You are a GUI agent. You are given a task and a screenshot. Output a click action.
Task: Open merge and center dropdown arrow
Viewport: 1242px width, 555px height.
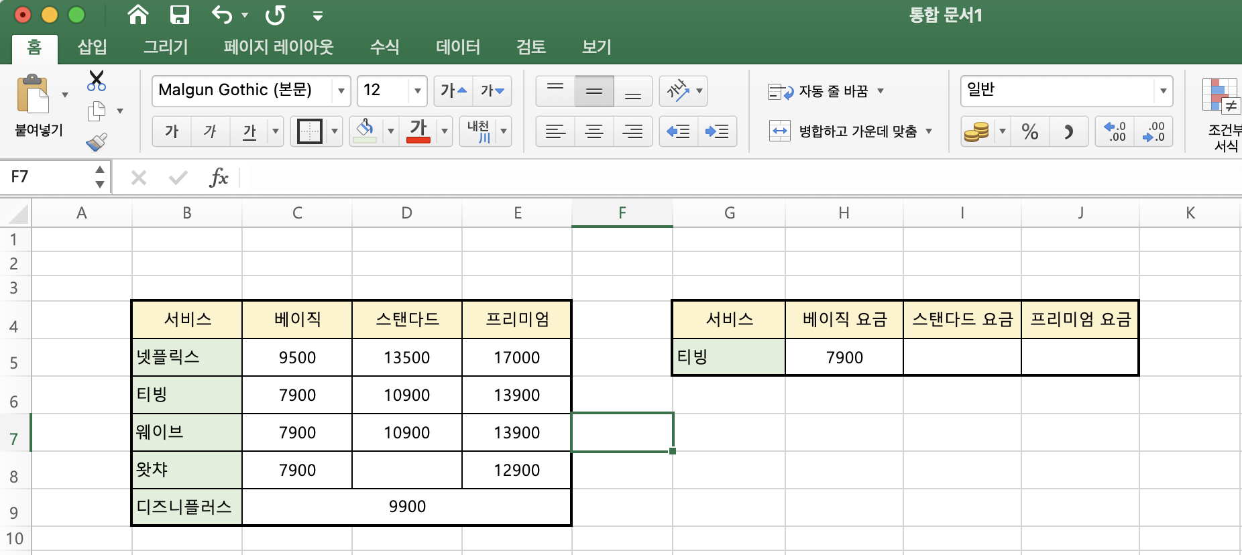929,131
